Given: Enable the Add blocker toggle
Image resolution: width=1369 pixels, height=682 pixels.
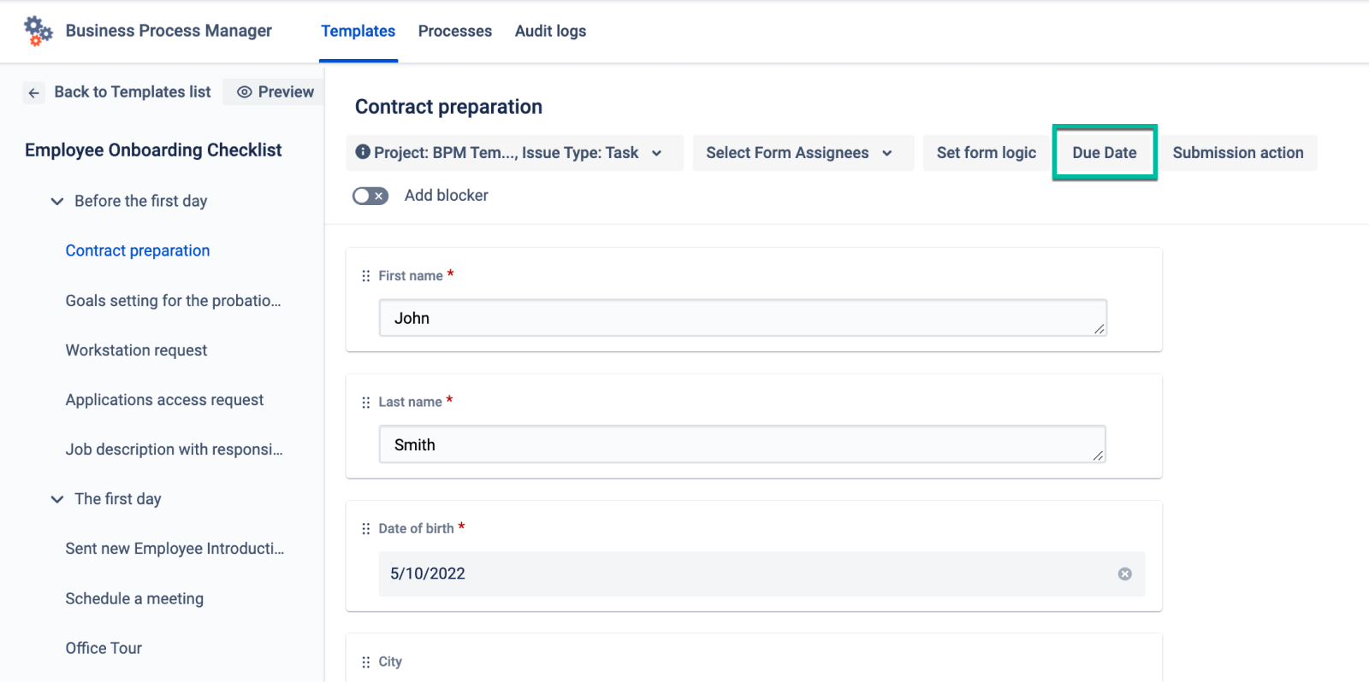Looking at the screenshot, I should click(370, 196).
